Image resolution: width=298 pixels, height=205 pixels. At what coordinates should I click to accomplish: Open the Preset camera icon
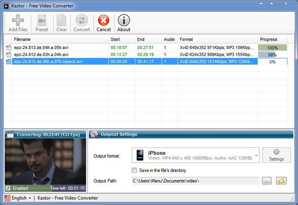[42, 20]
